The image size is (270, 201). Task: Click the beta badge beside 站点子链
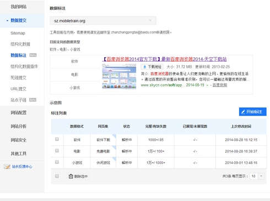coord(33,100)
